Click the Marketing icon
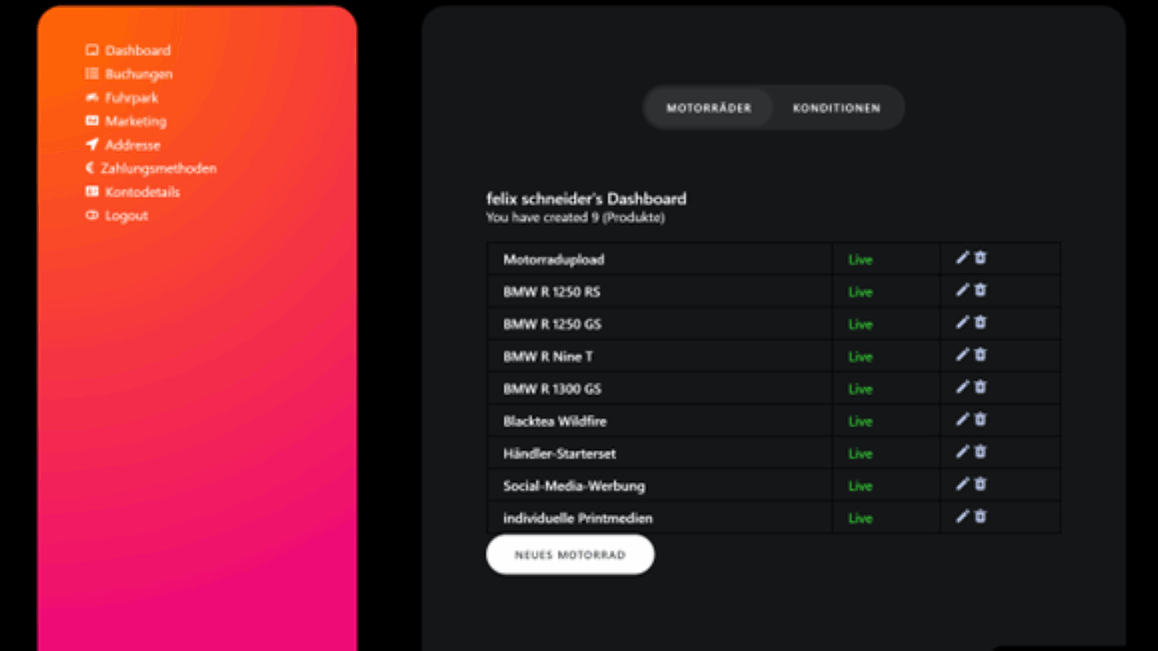 [92, 120]
